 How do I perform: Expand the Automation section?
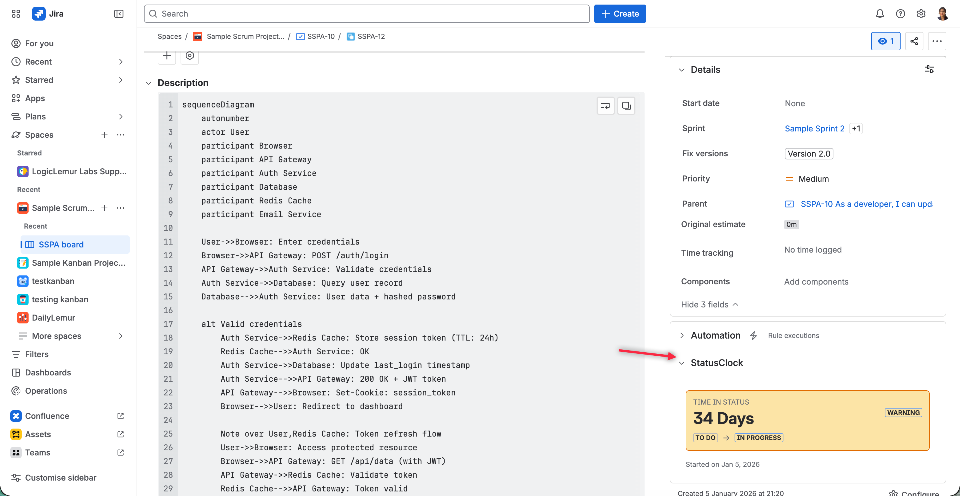(682, 335)
